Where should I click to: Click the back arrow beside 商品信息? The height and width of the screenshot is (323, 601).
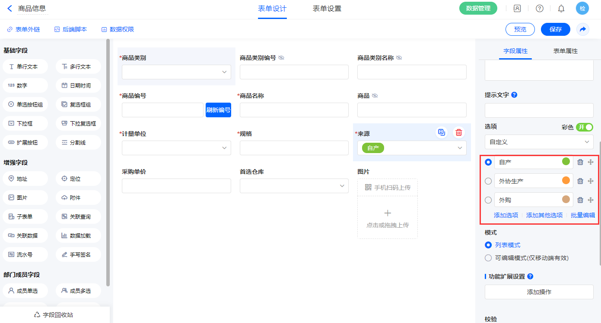pyautogui.click(x=10, y=8)
